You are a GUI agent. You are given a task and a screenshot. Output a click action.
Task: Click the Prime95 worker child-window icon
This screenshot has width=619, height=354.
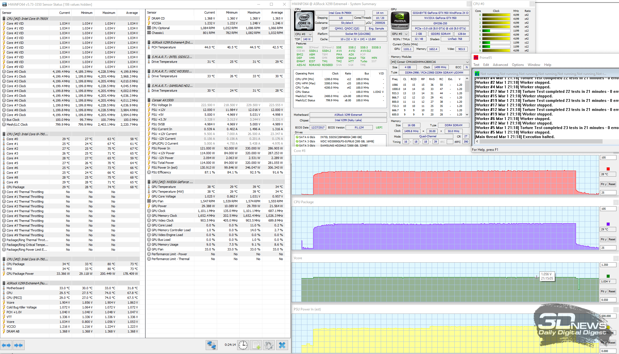click(x=477, y=74)
